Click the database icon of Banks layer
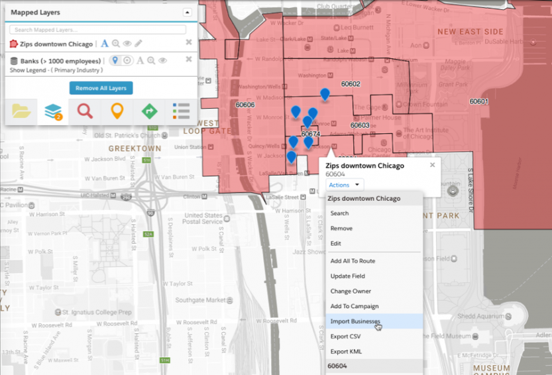 tap(14, 61)
